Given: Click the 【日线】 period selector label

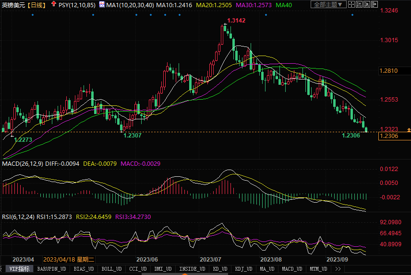Looking at the screenshot, I should click(x=37, y=5).
